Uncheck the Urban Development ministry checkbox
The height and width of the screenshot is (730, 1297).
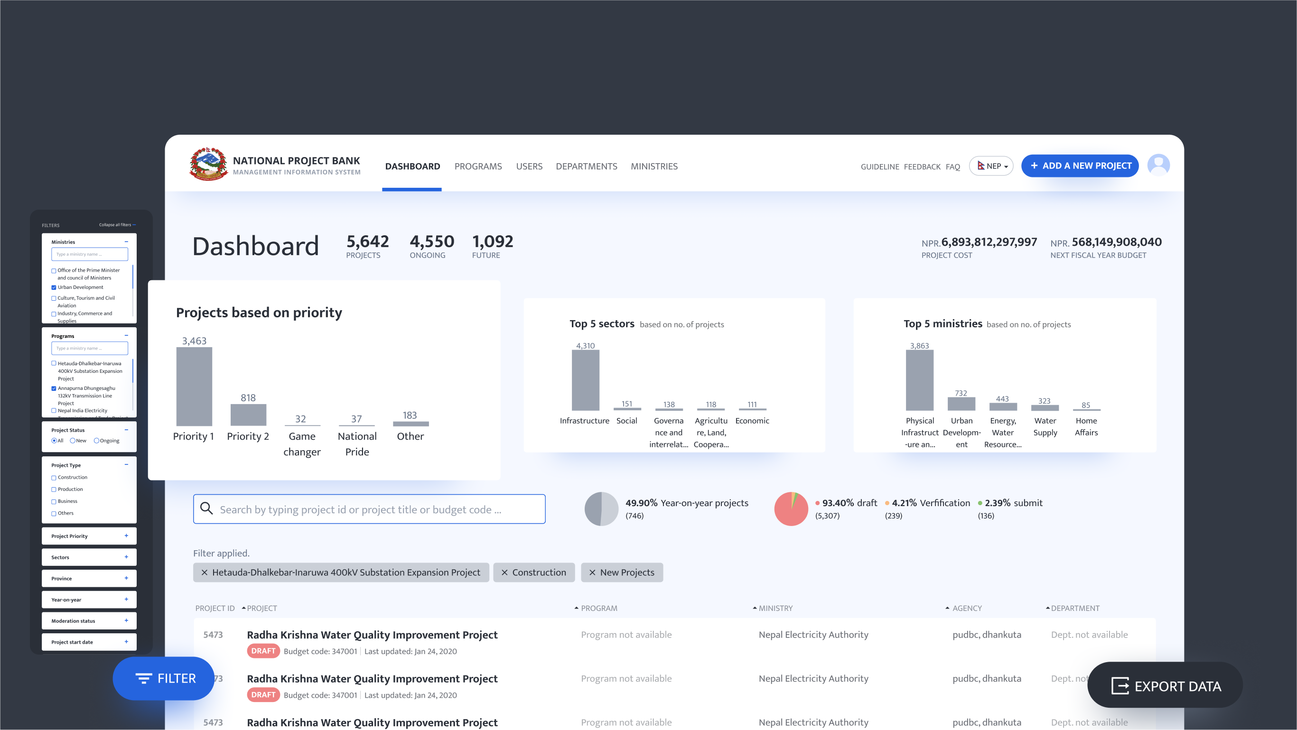coord(53,287)
